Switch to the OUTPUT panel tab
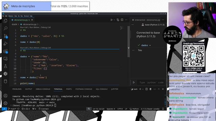Viewport: 216px width, 121px height. click(x=28, y=89)
